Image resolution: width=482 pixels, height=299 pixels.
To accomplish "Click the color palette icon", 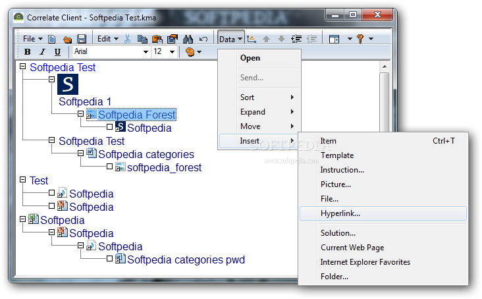I will coord(190,51).
